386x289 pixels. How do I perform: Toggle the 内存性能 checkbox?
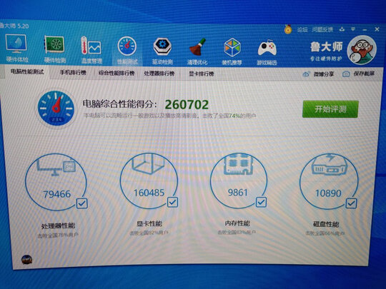261,202
